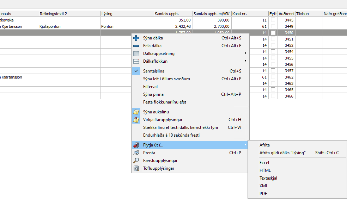The image size is (347, 200).
Task: Click the Færsluupplýsingar magnifier icon
Action: 136,161
